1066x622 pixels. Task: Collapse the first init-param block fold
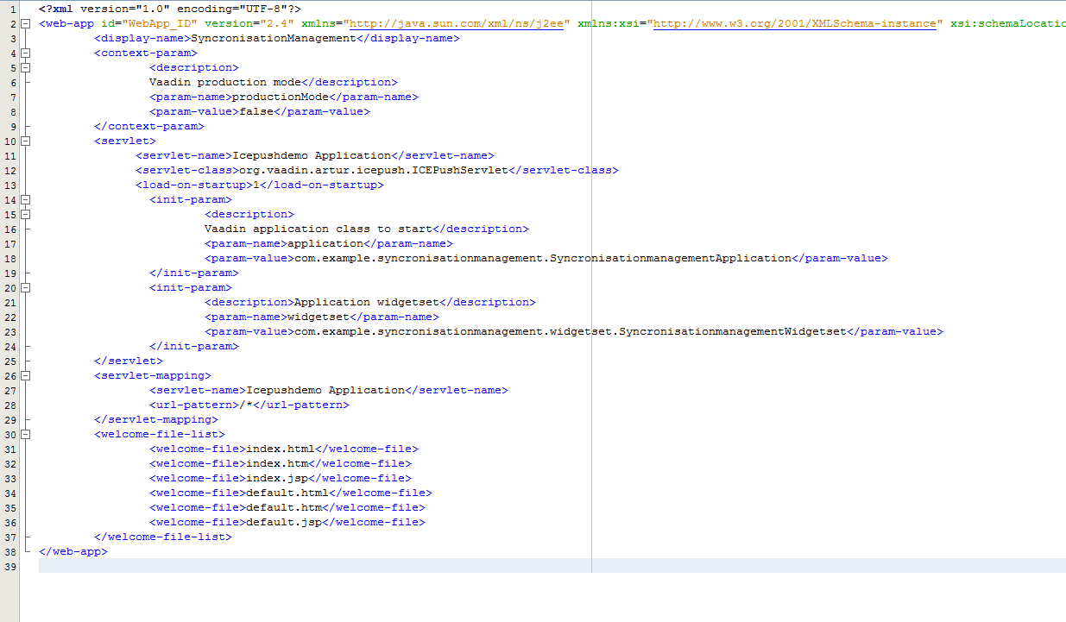click(x=26, y=199)
